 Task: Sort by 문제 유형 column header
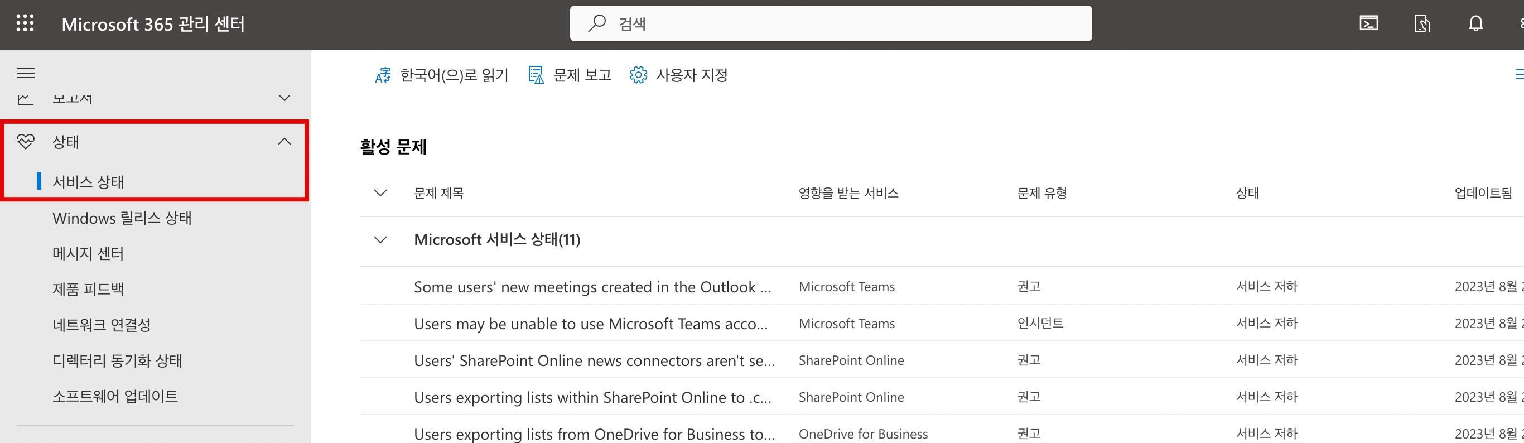[x=1042, y=193]
